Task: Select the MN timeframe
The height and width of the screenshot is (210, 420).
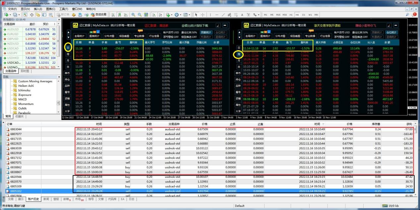Action: [316, 15]
